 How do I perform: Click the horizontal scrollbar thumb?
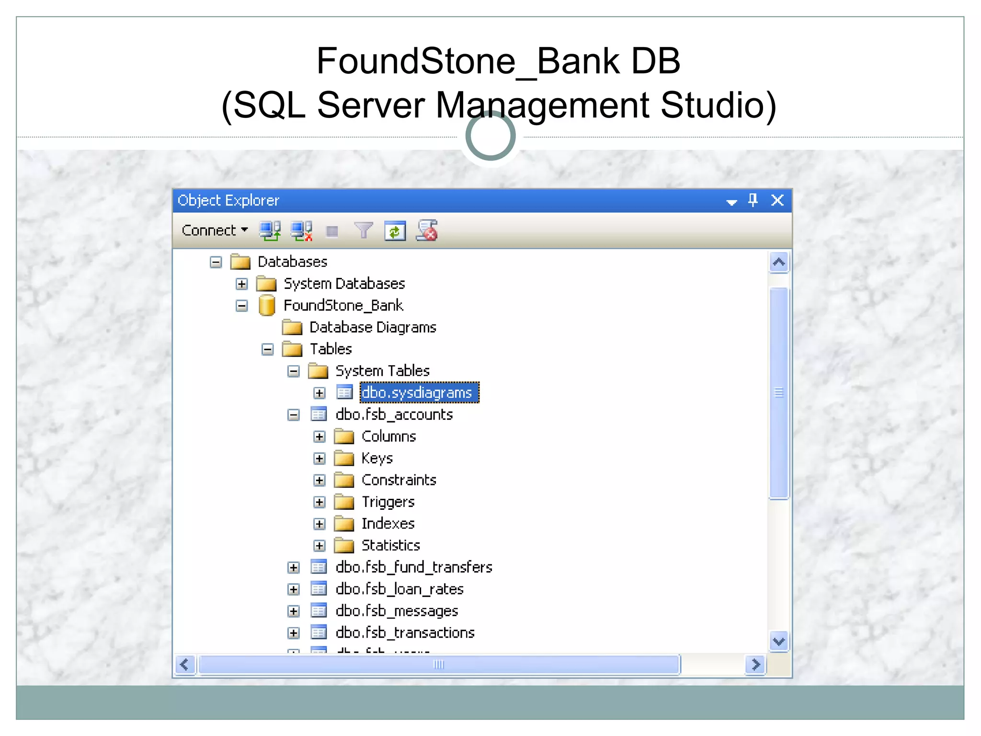(439, 665)
